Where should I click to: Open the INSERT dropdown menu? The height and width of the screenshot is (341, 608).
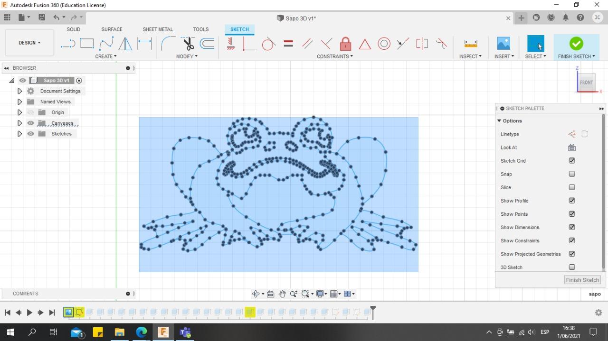504,56
